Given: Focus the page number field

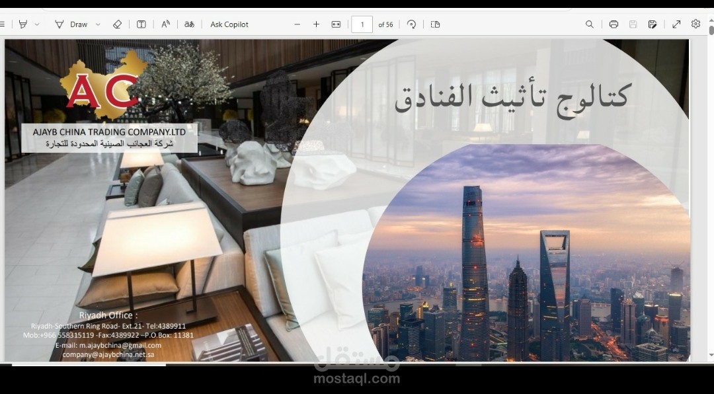Looking at the screenshot, I should click(x=362, y=24).
